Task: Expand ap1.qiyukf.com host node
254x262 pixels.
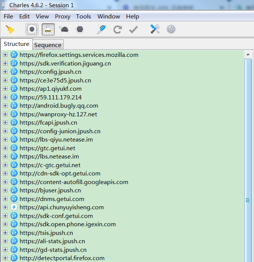Action: coord(5,89)
